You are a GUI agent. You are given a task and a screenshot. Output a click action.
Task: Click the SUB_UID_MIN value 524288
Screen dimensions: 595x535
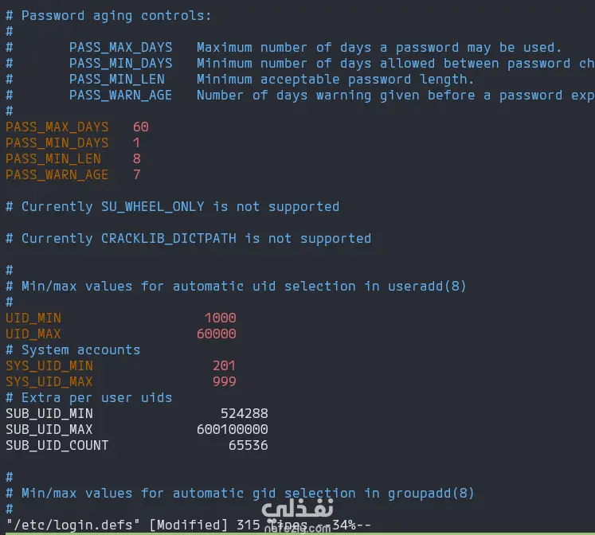(x=244, y=413)
